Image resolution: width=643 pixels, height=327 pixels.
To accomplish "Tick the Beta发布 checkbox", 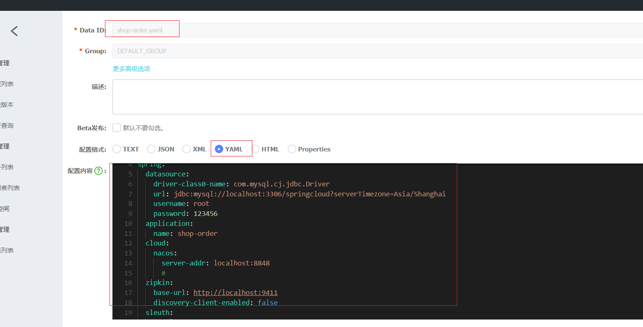I will 117,128.
